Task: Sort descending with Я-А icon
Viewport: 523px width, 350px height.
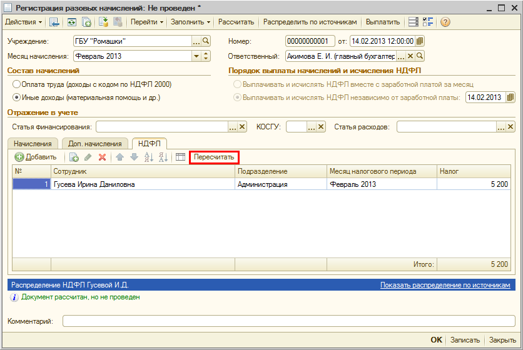Action: (163, 157)
